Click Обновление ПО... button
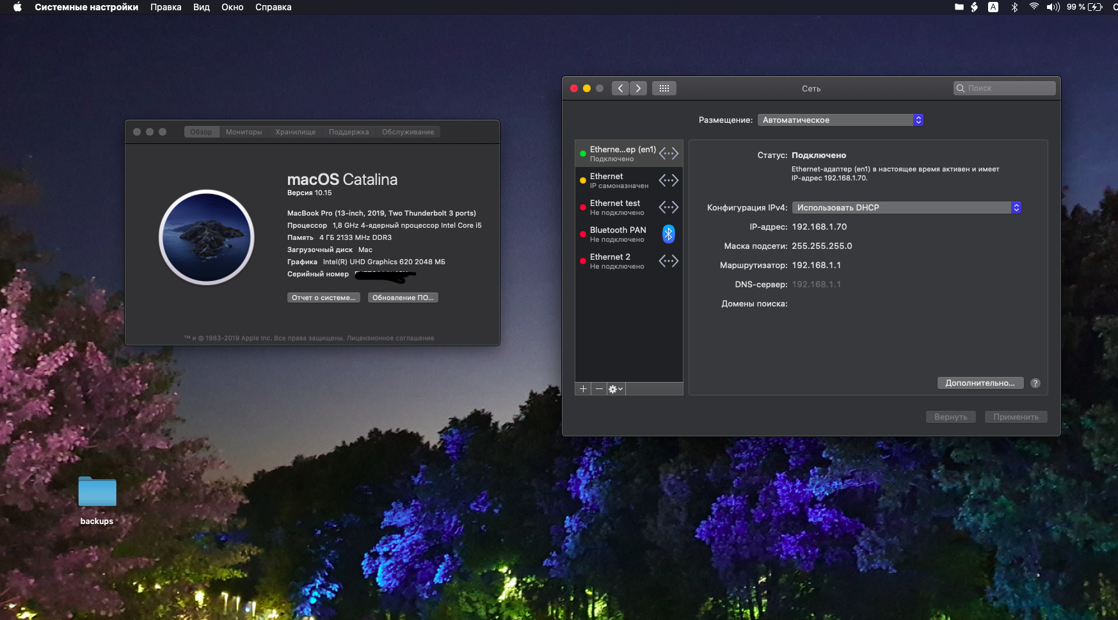The width and height of the screenshot is (1118, 620). (x=403, y=298)
